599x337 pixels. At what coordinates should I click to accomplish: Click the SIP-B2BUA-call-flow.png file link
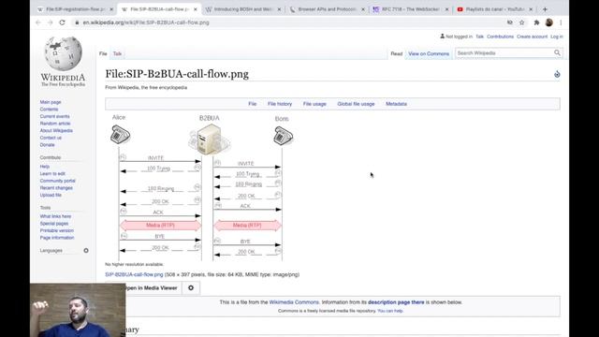click(x=134, y=274)
